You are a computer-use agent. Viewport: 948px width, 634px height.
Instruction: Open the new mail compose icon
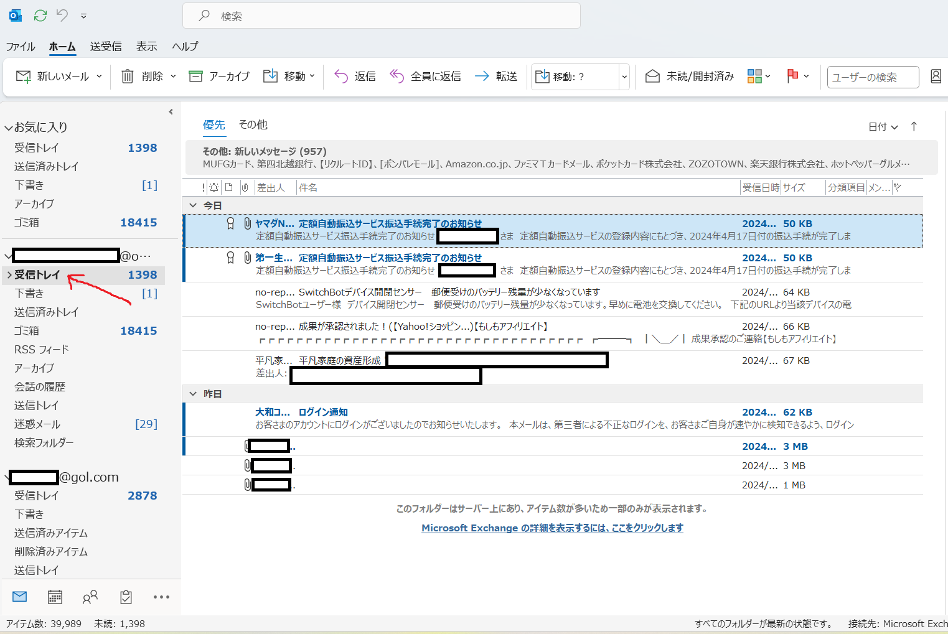point(22,76)
